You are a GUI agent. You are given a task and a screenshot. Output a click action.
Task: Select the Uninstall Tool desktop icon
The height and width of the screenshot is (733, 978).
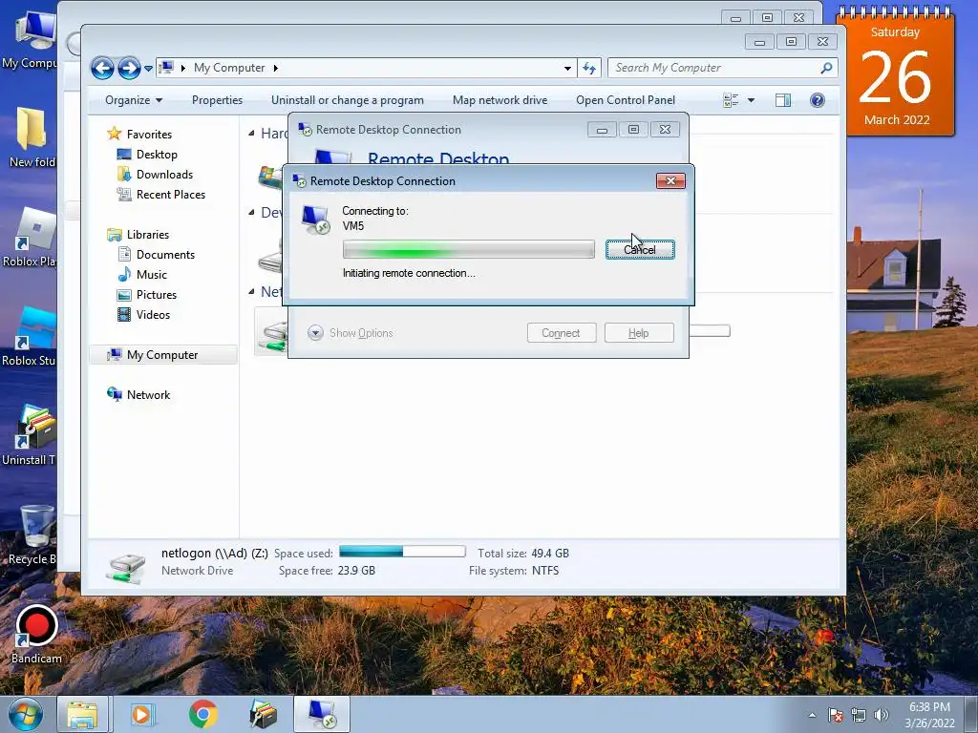[x=30, y=435]
